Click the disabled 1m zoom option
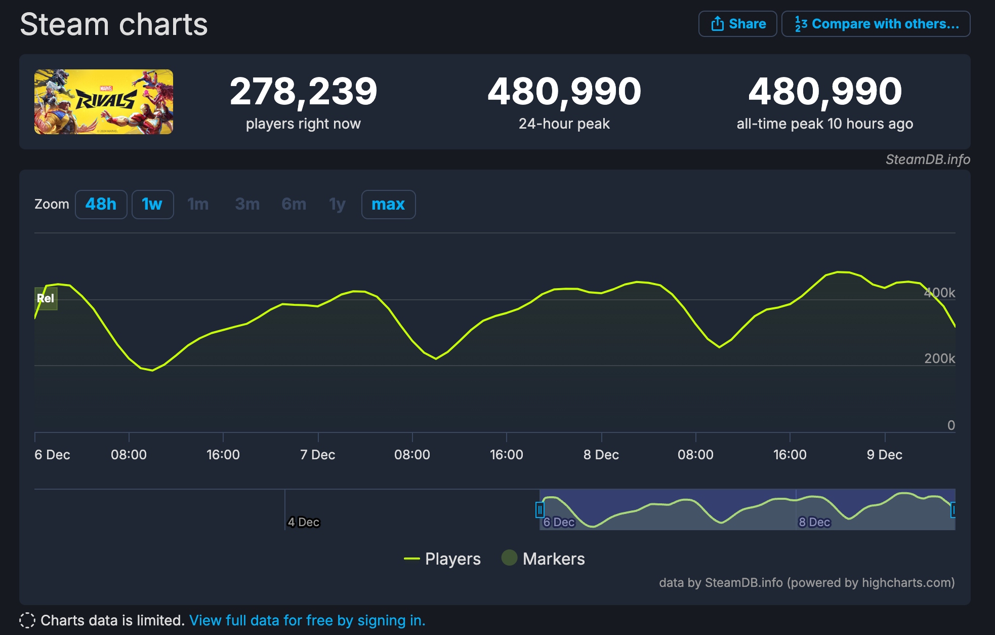The height and width of the screenshot is (635, 995). [x=198, y=204]
